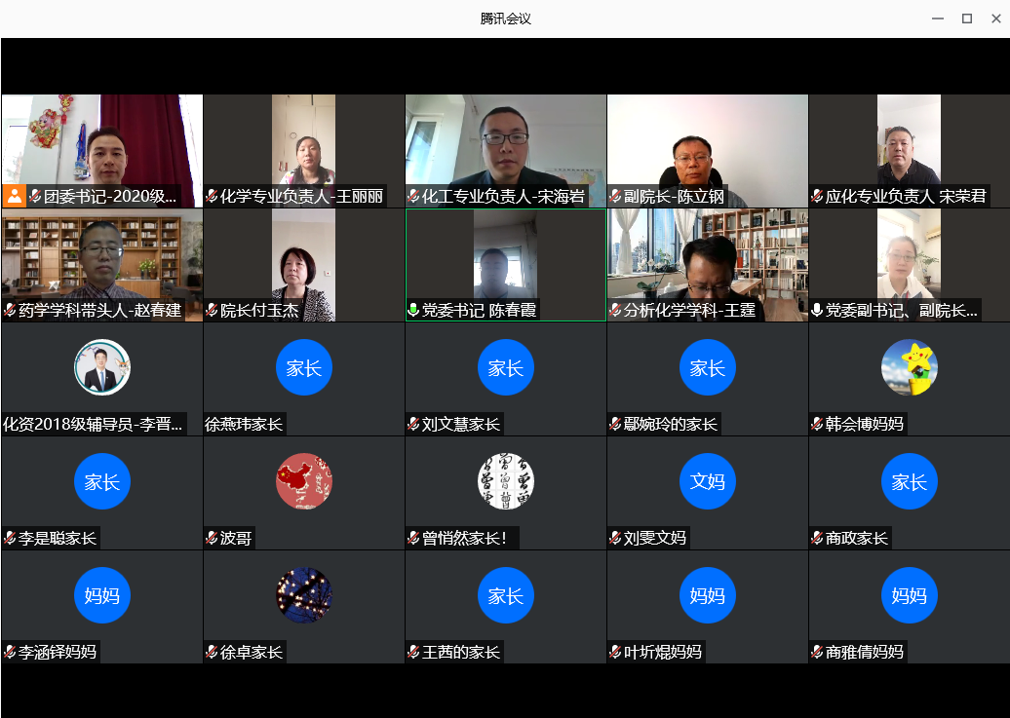Maximize the 腾讯会议 window
The image size is (1010, 718).
(x=967, y=19)
